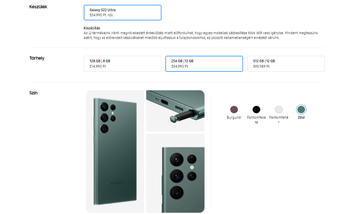Click the delivery delay notice paragraph
Screen dimensions: 361x214
tap(201, 35)
